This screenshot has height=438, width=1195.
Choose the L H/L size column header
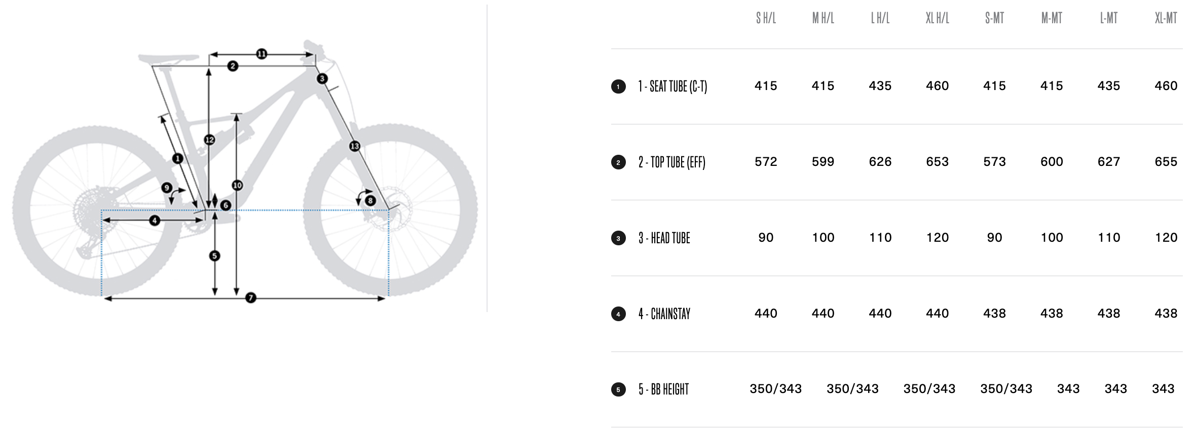pyautogui.click(x=880, y=19)
